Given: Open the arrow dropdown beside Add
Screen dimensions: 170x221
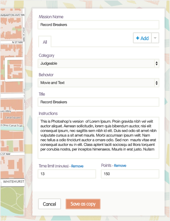Looking at the screenshot, I should [x=155, y=38].
